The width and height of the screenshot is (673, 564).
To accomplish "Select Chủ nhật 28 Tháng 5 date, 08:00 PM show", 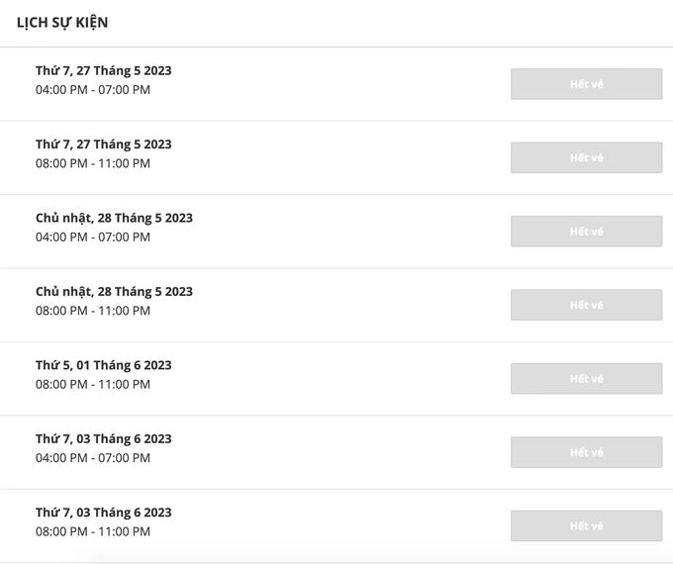I will tap(114, 292).
